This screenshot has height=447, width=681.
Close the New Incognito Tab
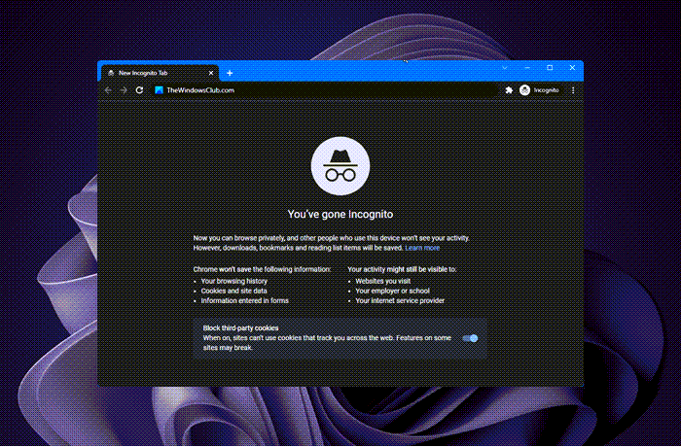pyautogui.click(x=211, y=73)
